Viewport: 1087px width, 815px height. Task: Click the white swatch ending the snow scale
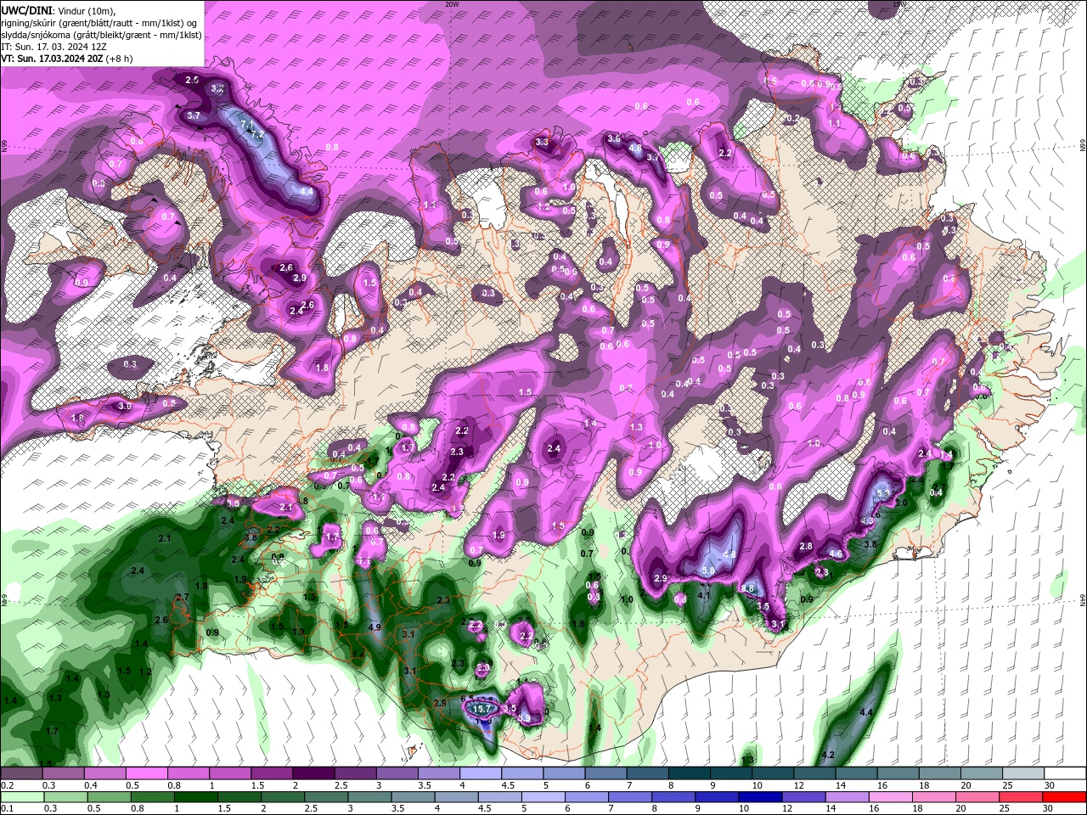[1065, 773]
